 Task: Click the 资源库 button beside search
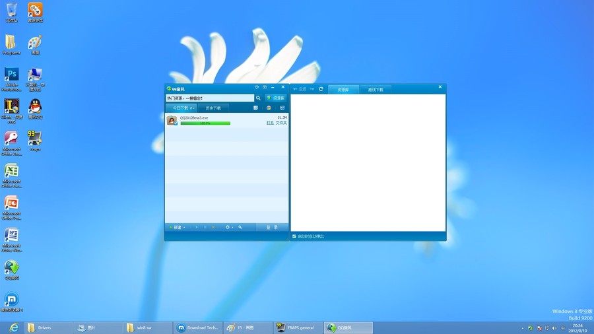(x=277, y=98)
